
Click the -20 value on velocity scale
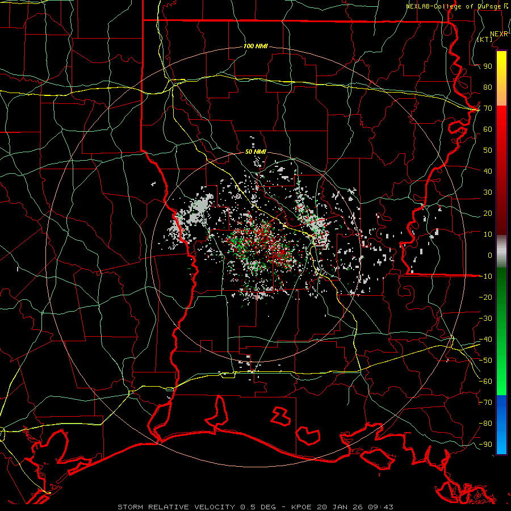pyautogui.click(x=485, y=298)
